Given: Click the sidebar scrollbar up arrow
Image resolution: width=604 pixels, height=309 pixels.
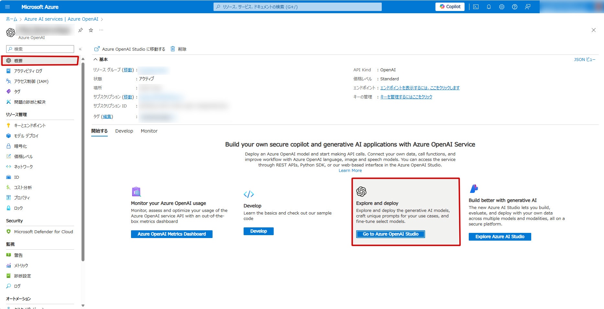Looking at the screenshot, I should tap(83, 59).
